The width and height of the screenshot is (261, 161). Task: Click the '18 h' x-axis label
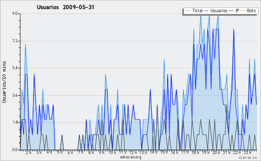click(196, 152)
